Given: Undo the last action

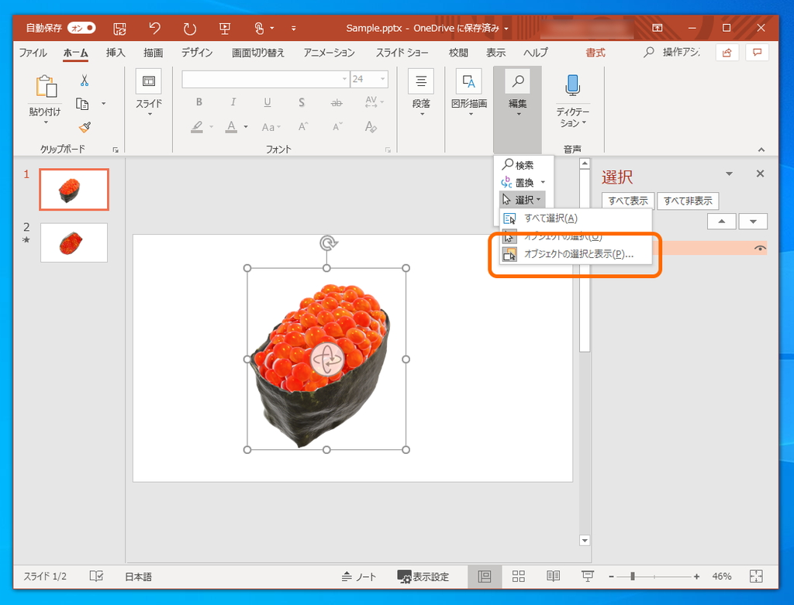Looking at the screenshot, I should click(154, 29).
